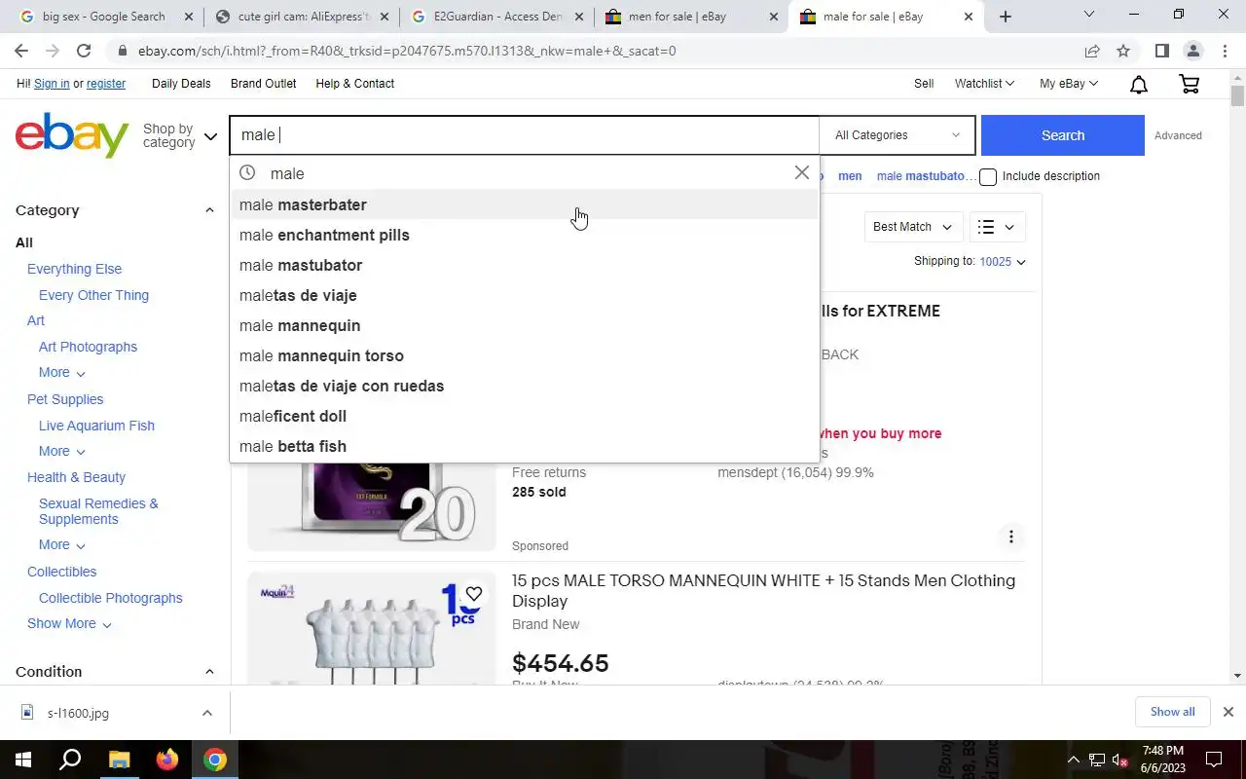Open s-l1600.jpg download options arrow
The width and height of the screenshot is (1246, 779).
click(x=206, y=713)
